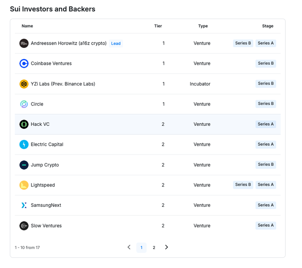Click tier value 1 in Circle row

[x=163, y=104]
